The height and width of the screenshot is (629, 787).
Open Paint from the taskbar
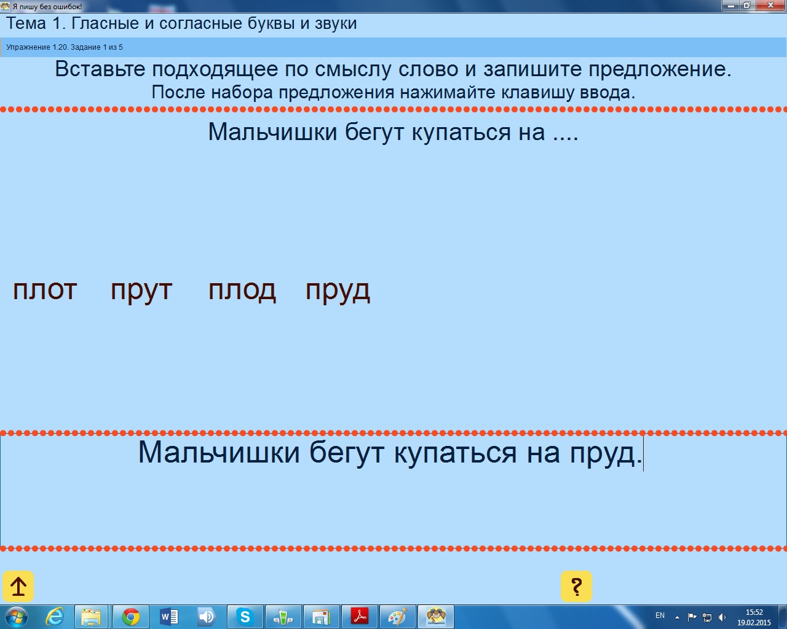[x=397, y=617]
